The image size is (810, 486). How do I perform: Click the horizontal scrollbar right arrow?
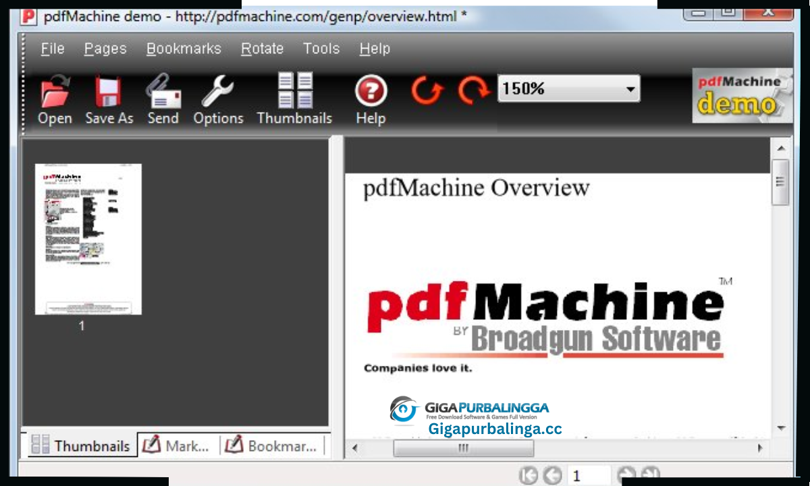760,448
